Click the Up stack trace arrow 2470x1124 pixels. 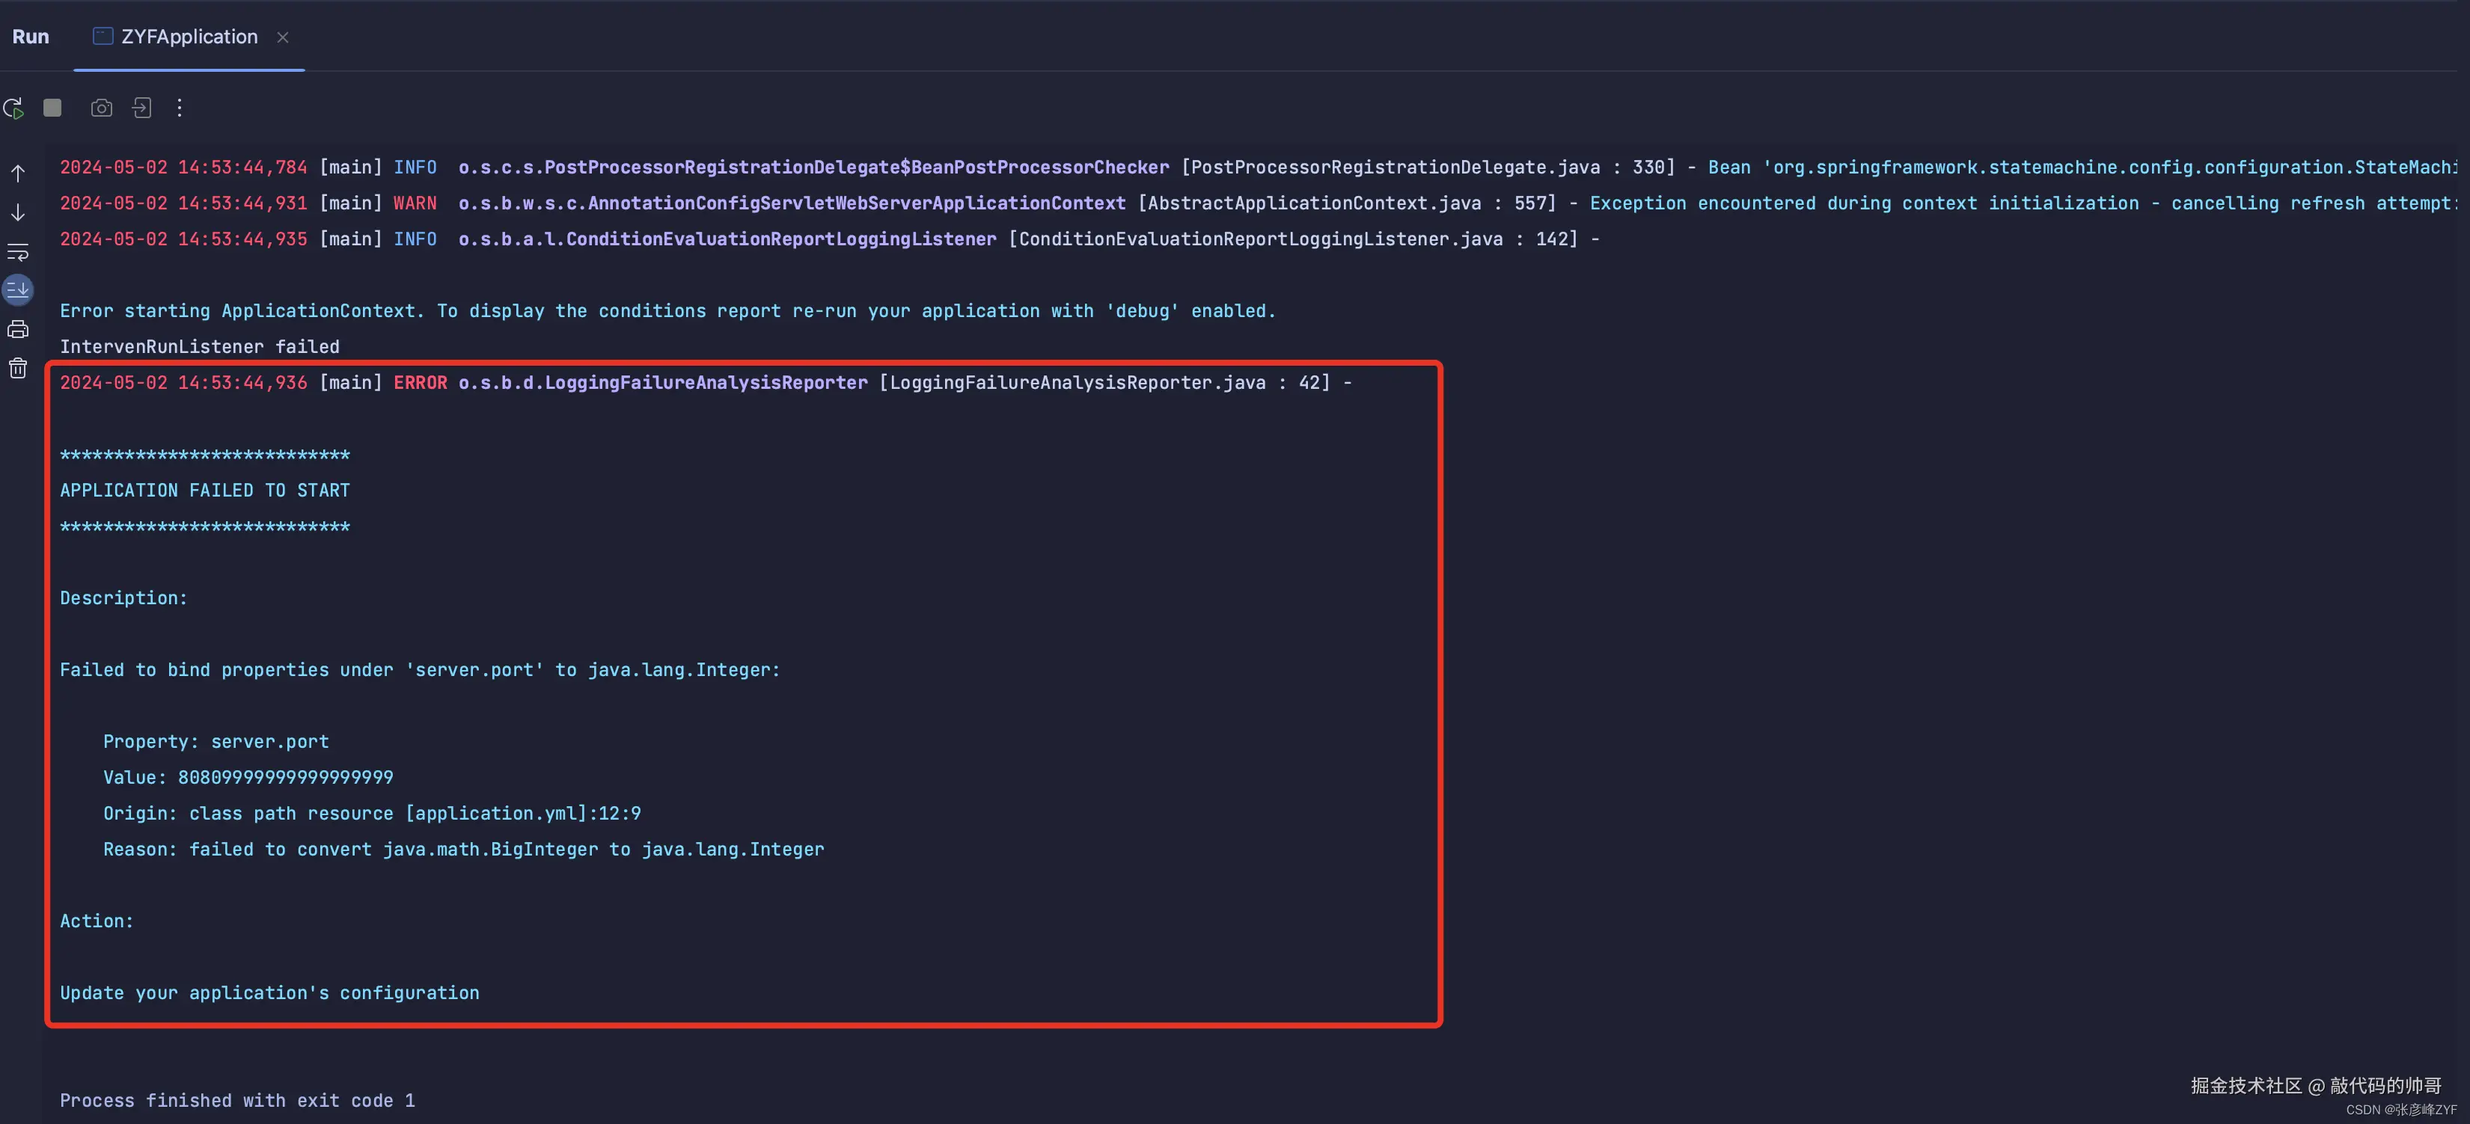18,173
